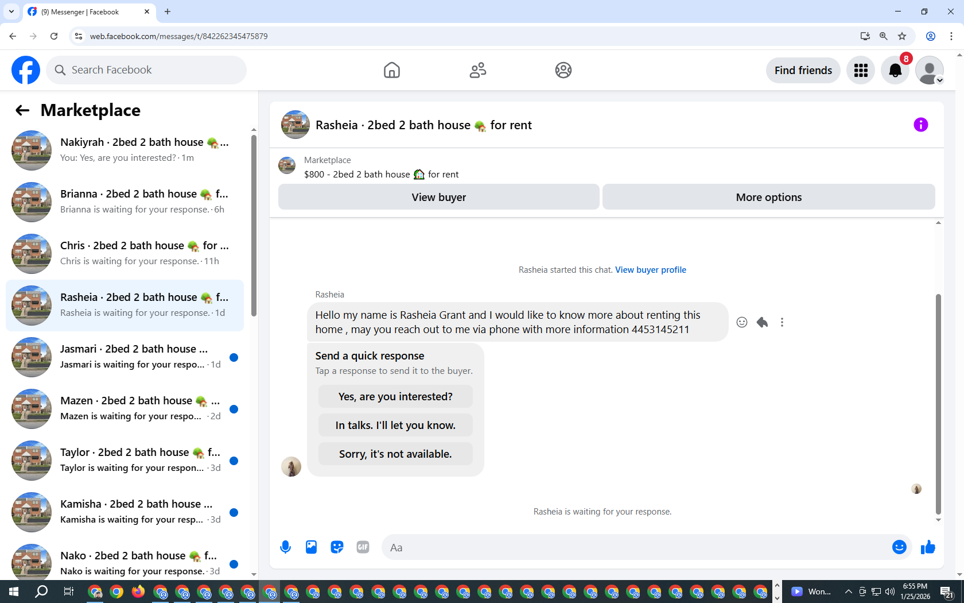Open Windows taskbar search
Image resolution: width=964 pixels, height=603 pixels.
click(41, 592)
